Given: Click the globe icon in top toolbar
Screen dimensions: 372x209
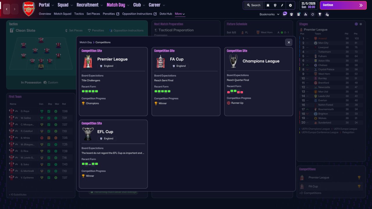Looking at the screenshot, I should pyautogui.click(x=275, y=5).
